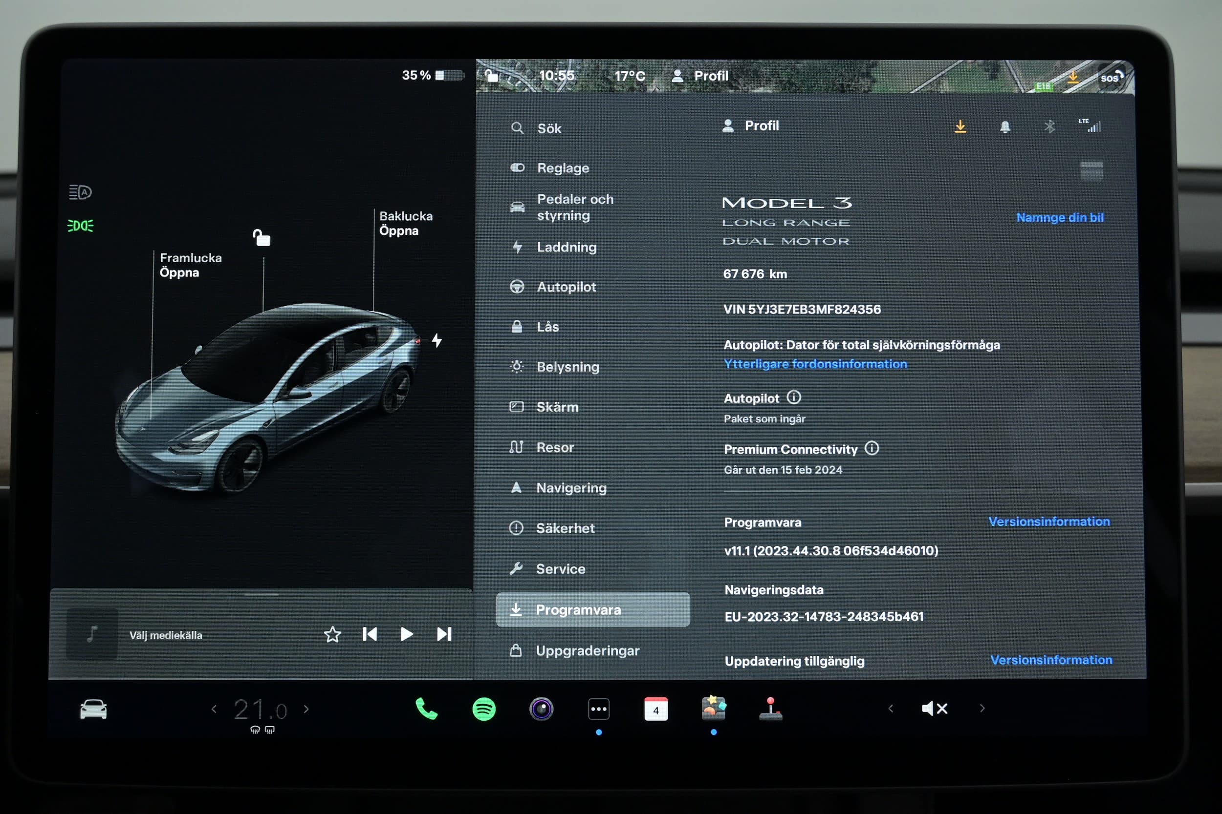
Task: Select the Programvara menu item
Action: click(593, 609)
